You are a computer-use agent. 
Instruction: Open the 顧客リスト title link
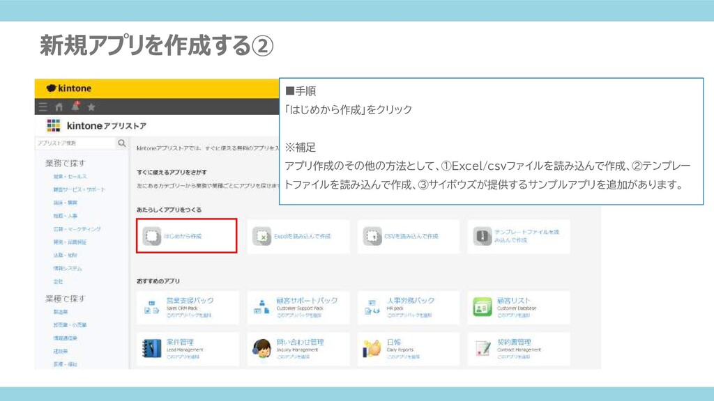514,301
